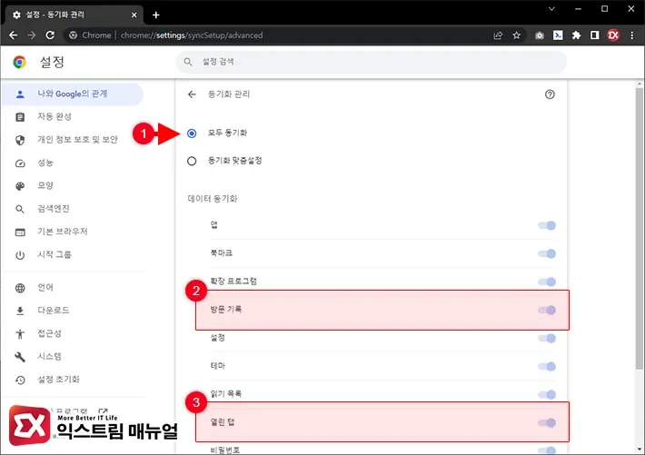Screen dimensions: 645x455
Task: Click the palette icon for 모양
Action: (x=20, y=186)
